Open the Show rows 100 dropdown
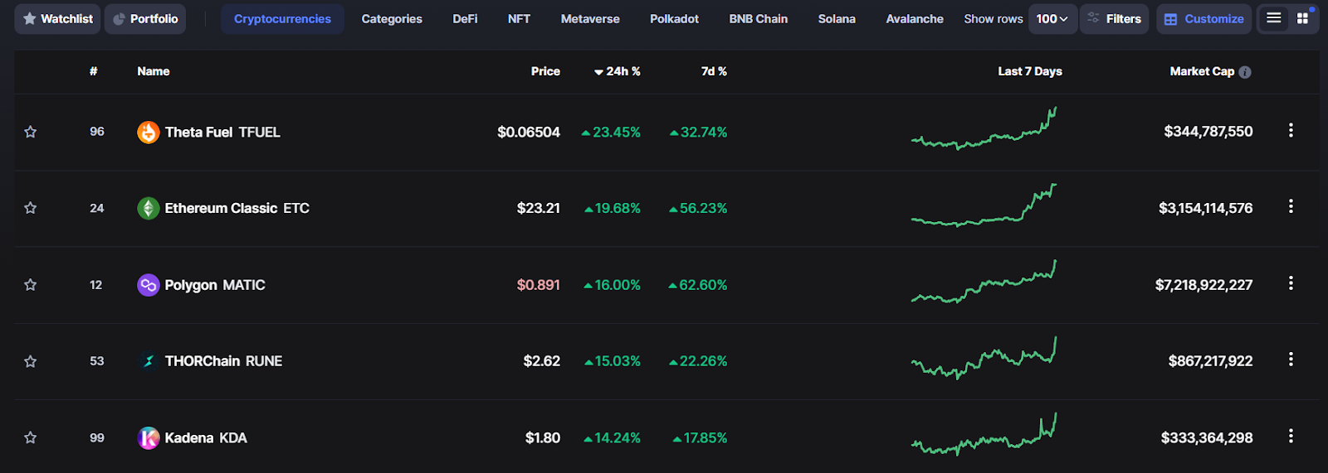Viewport: 1328px width, 473px height. 1052,19
